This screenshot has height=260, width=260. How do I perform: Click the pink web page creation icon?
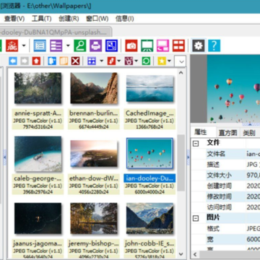[162, 45]
